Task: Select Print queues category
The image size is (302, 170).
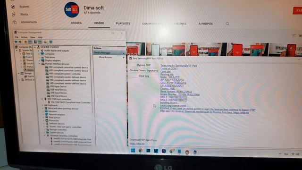Action: tap(55, 118)
